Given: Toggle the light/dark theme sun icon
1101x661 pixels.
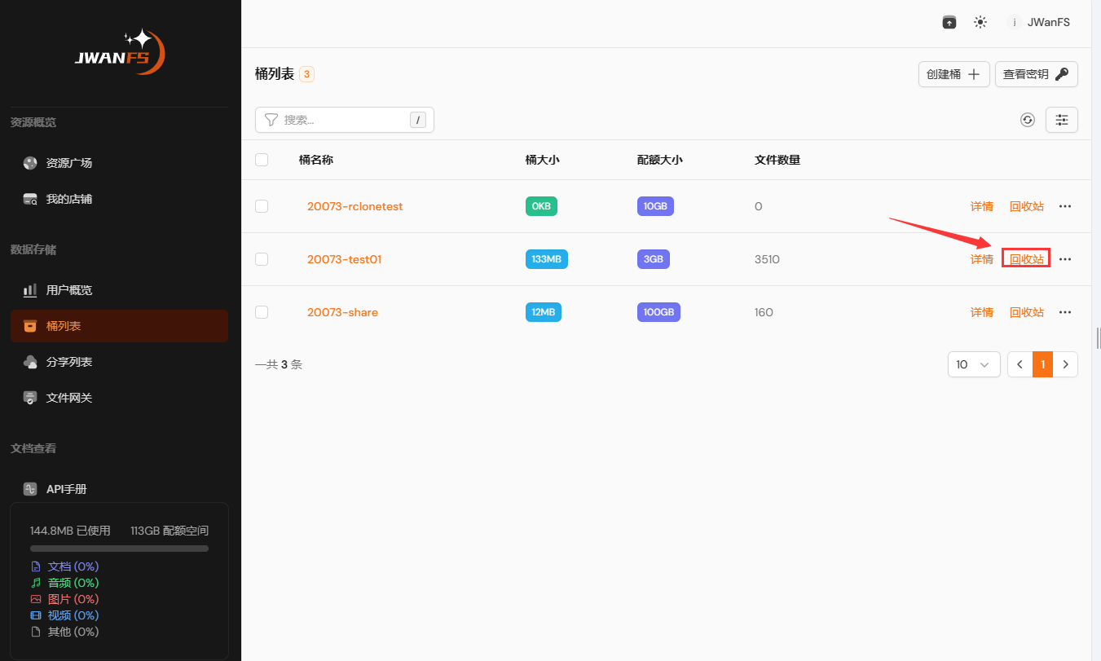Looking at the screenshot, I should pos(980,23).
